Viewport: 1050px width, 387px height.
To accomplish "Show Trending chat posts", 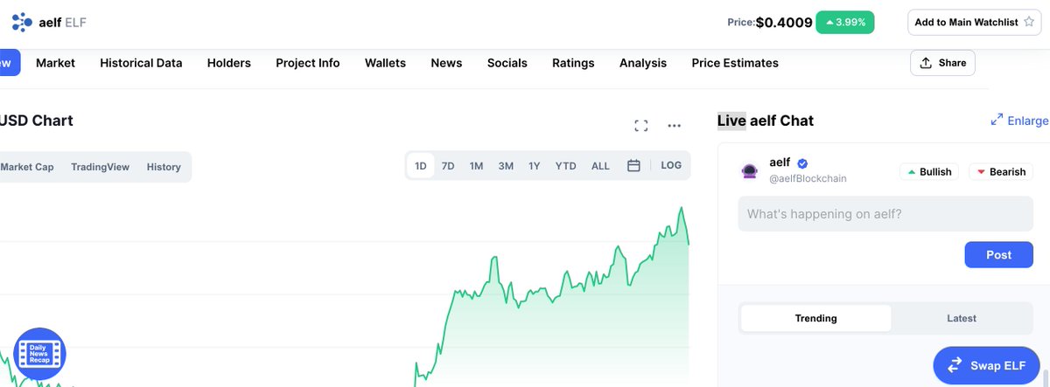I will (815, 318).
